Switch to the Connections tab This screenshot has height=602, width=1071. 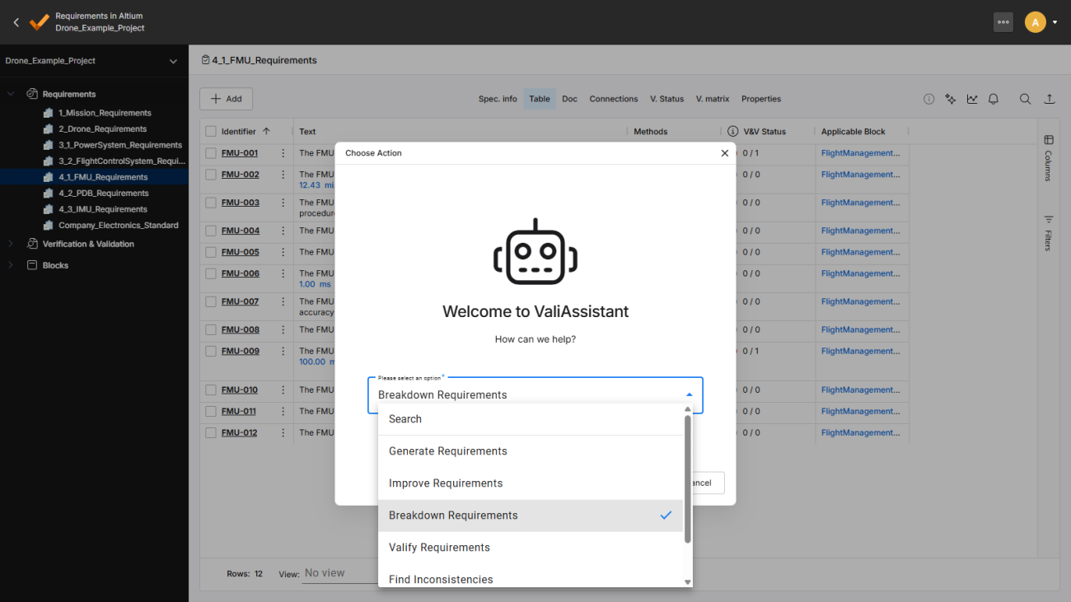(614, 99)
